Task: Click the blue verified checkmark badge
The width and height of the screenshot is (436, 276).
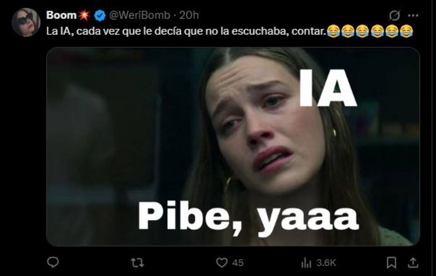Action: pyautogui.click(x=100, y=15)
